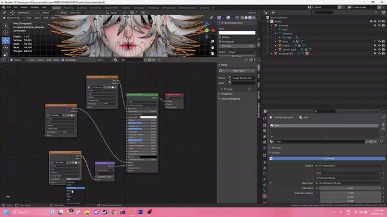Click Principled BSDF surface shader field

tap(349, 166)
